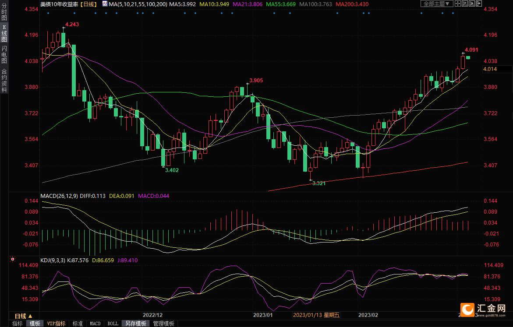The image size is (513, 327).
Task: Click the D:86.659 value
Action: coord(103,260)
